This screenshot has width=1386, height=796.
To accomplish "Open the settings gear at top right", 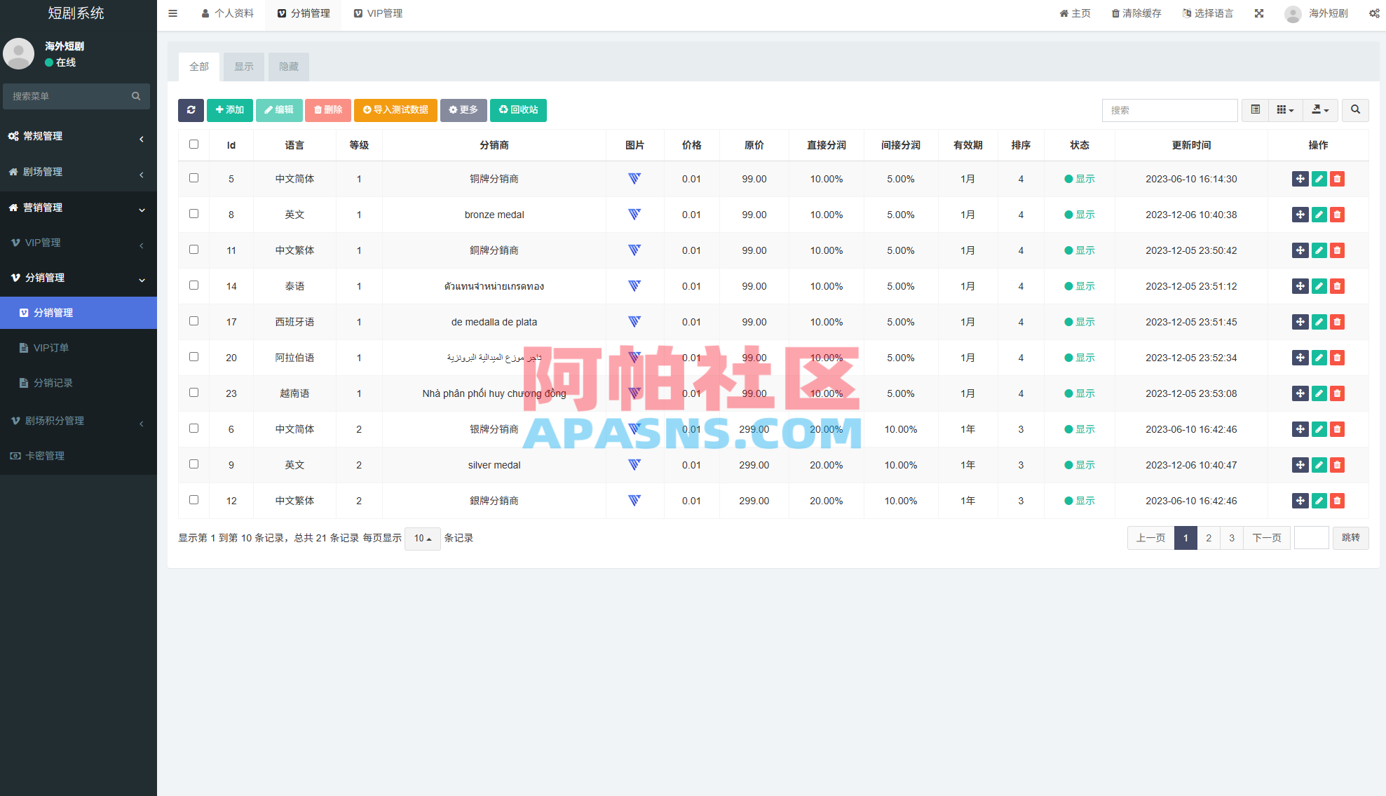I will (1374, 13).
